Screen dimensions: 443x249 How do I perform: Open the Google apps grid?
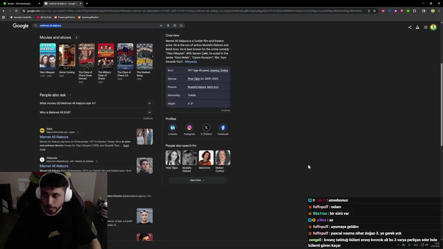point(426,27)
